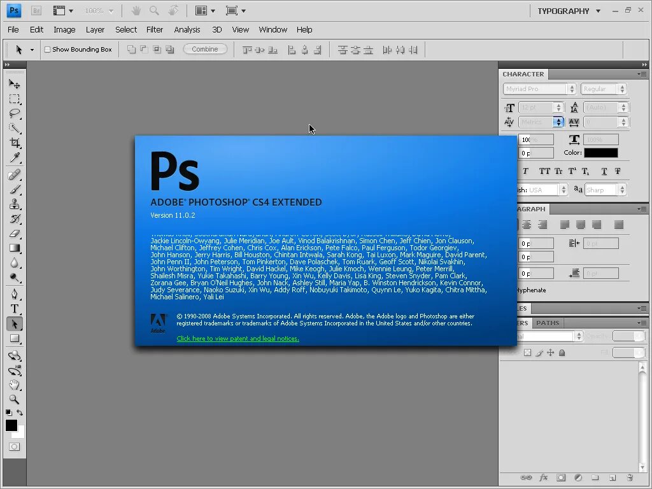Open the anti-aliasing Sharp dropdown
Image resolution: width=652 pixels, height=489 pixels.
(x=622, y=190)
